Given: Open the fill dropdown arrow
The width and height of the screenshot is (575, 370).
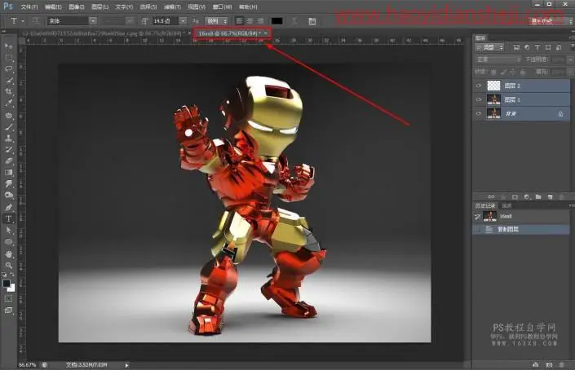Looking at the screenshot, I should 569,73.
